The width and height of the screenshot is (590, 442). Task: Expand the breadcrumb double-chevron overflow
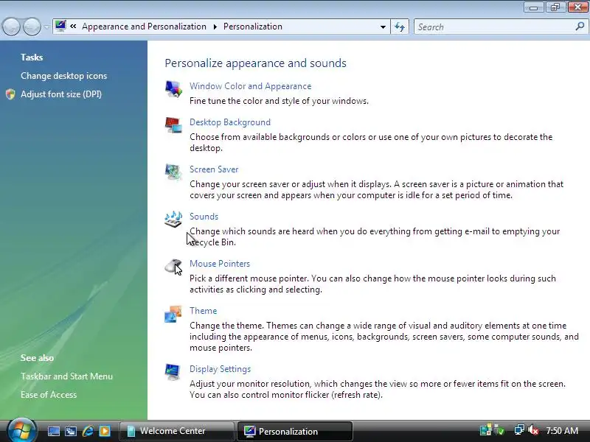[x=73, y=27]
